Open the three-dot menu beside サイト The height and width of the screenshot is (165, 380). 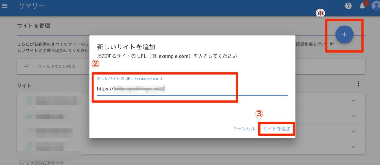[359, 84]
